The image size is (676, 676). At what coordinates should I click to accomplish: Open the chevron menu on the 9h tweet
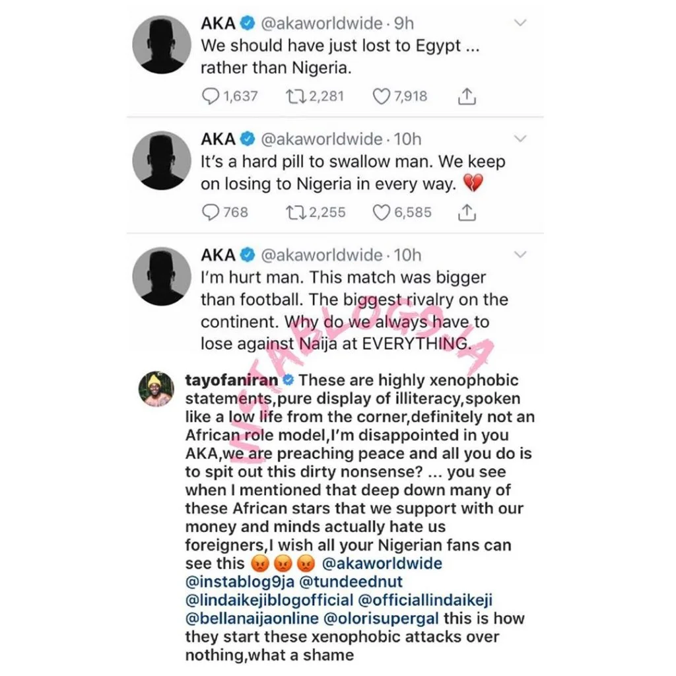[521, 23]
